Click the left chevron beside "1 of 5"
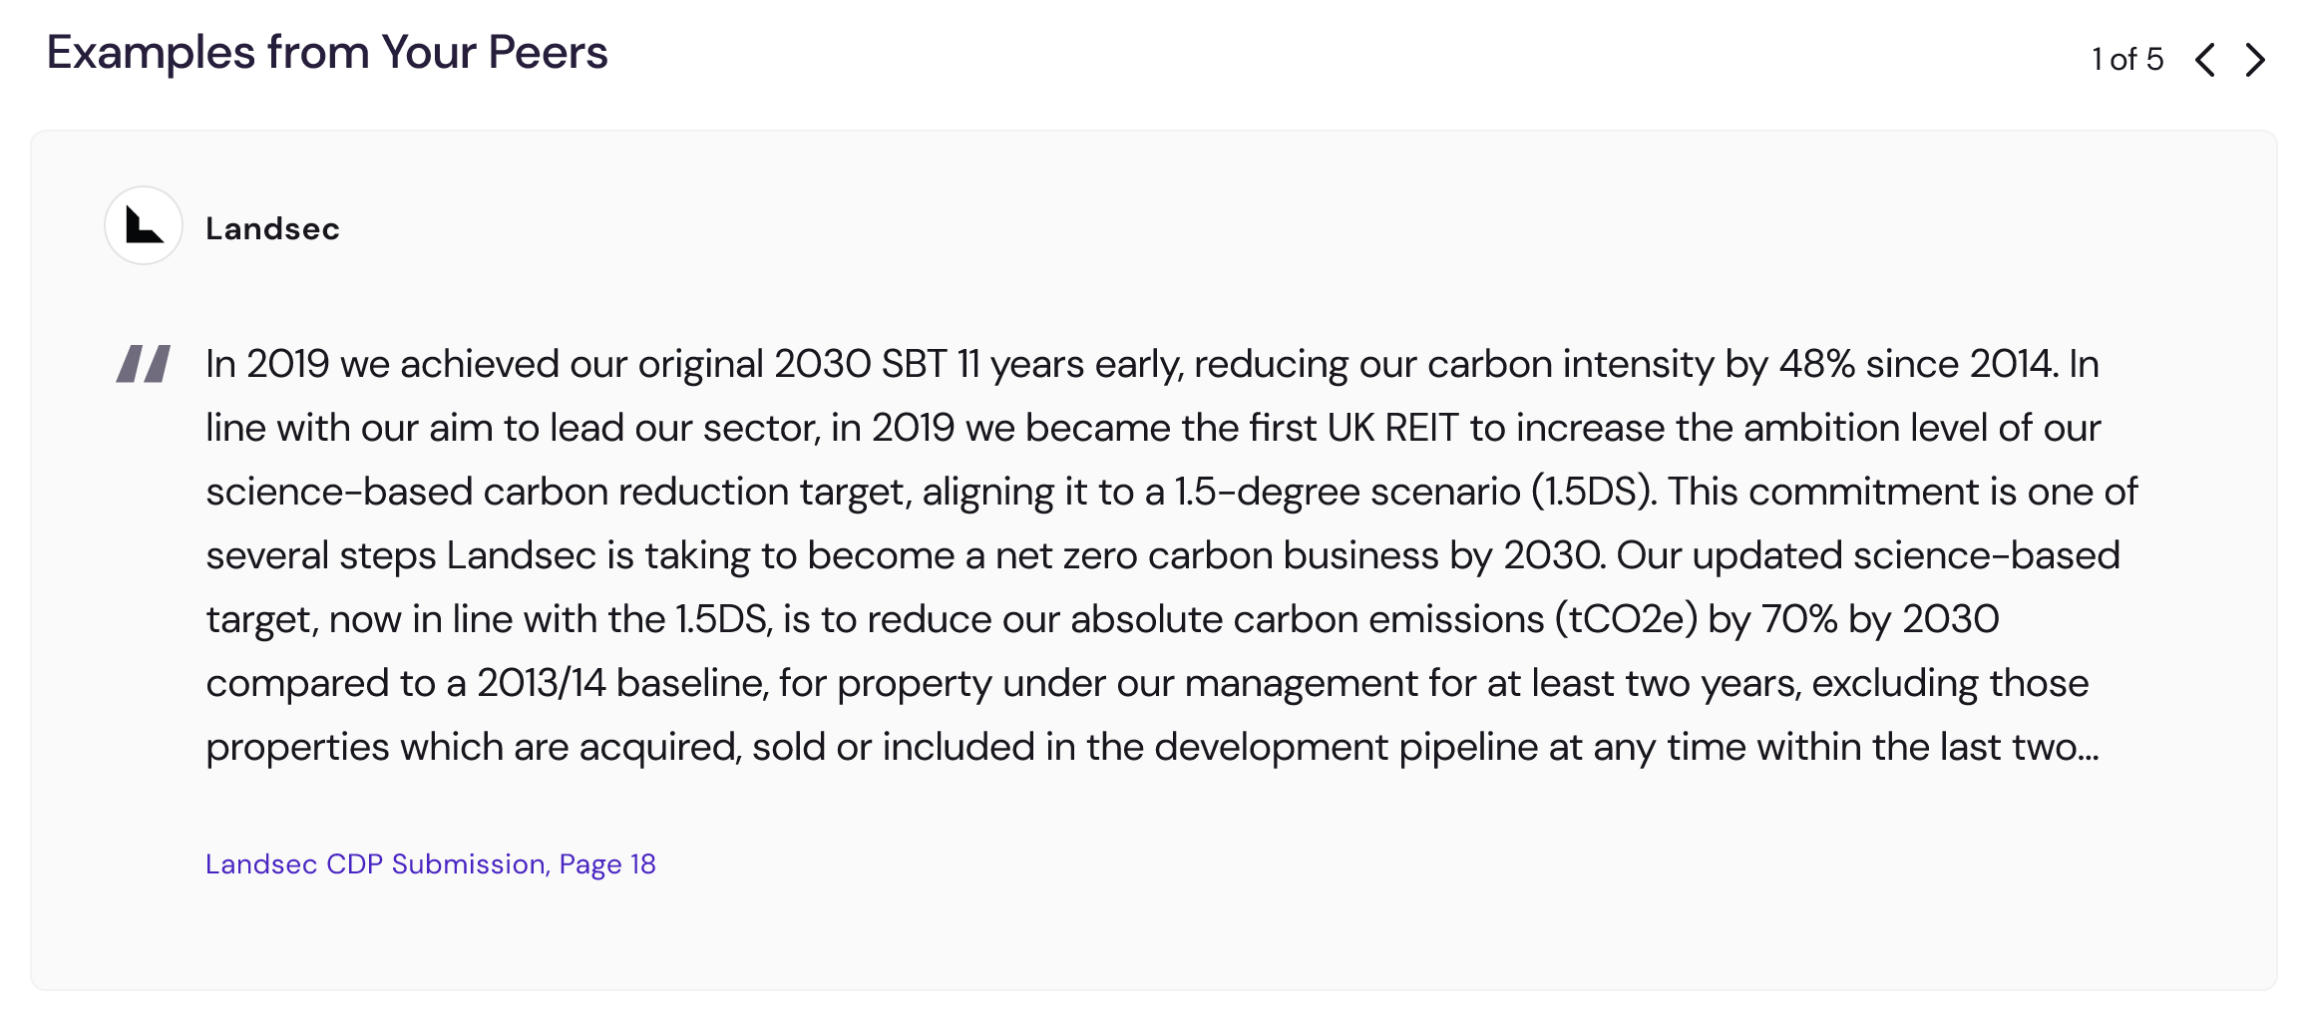The width and height of the screenshot is (2307, 1025). [x=2205, y=60]
